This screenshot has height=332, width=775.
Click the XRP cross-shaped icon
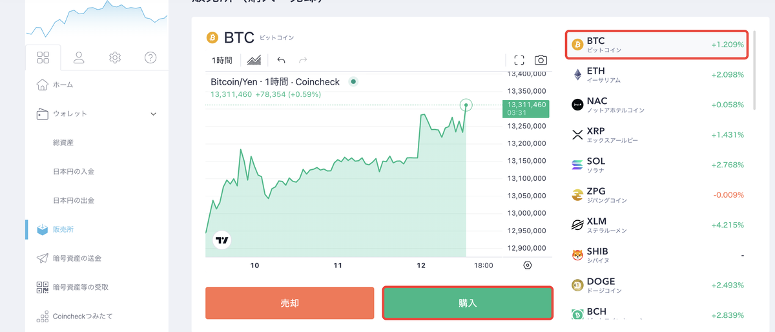[577, 135]
